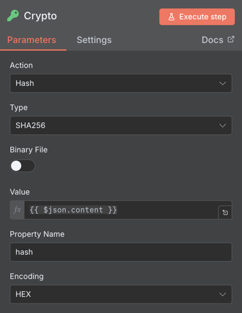This screenshot has height=313, width=242.
Task: Click the chevron arrow in Encoding field
Action: coord(223,294)
